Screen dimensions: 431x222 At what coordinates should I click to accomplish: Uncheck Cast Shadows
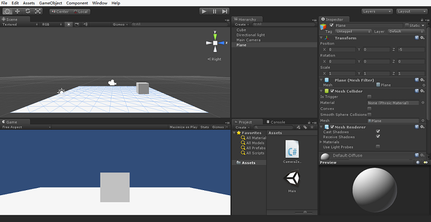point(378,131)
